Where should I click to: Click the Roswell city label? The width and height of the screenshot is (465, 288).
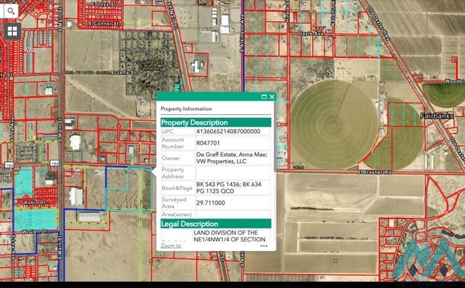point(36,50)
